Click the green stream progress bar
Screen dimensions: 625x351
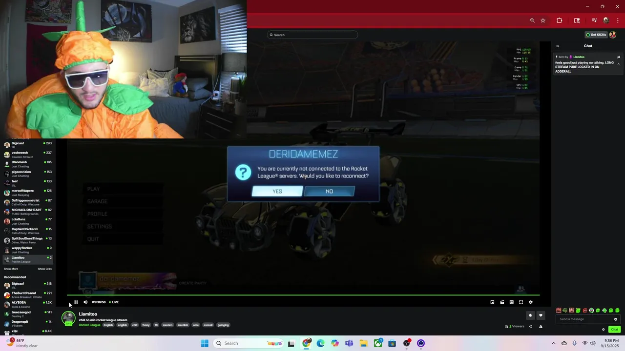[x=303, y=295]
